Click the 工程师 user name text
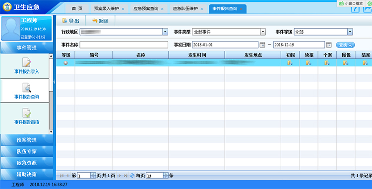 pyautogui.click(x=29, y=20)
